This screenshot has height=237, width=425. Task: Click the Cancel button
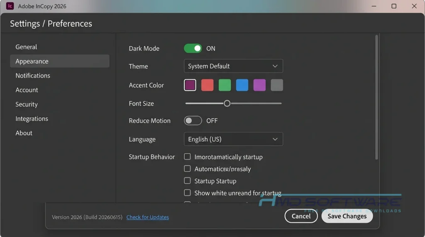301,216
